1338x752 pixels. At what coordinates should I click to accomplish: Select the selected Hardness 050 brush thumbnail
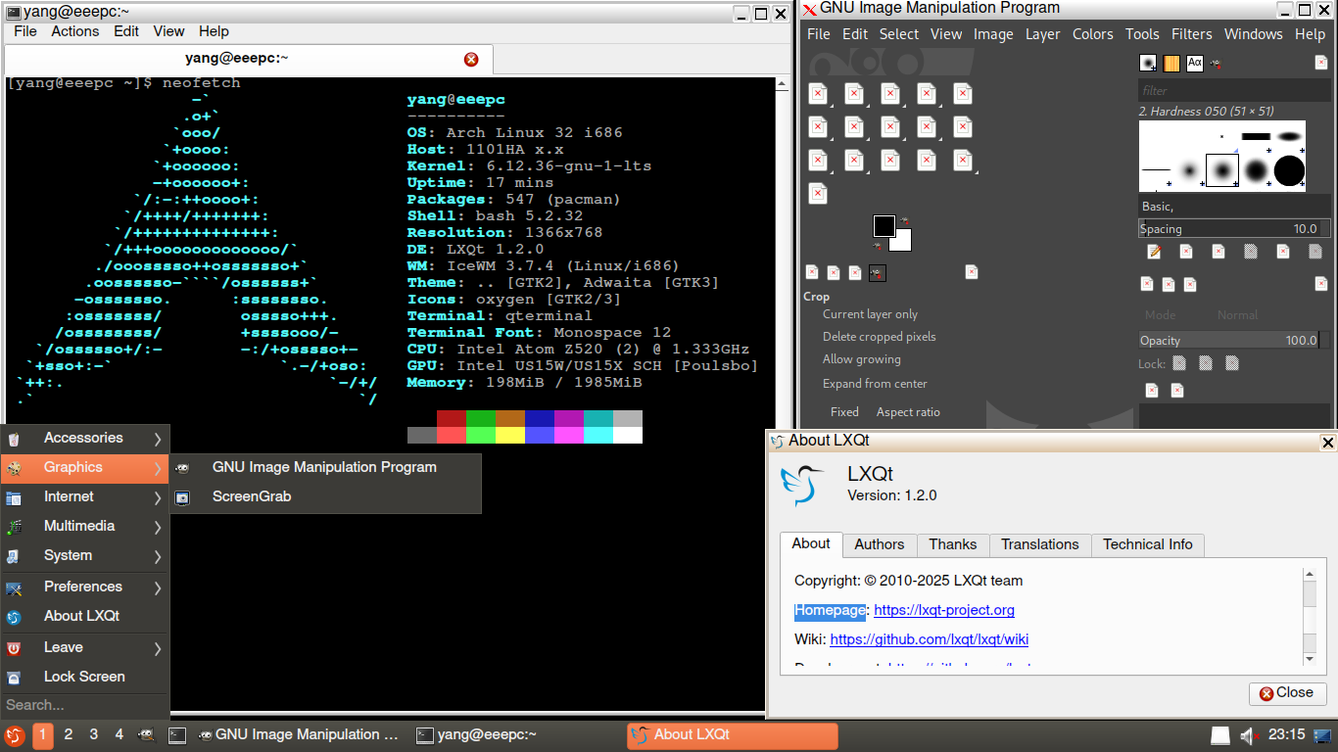coord(1222,170)
